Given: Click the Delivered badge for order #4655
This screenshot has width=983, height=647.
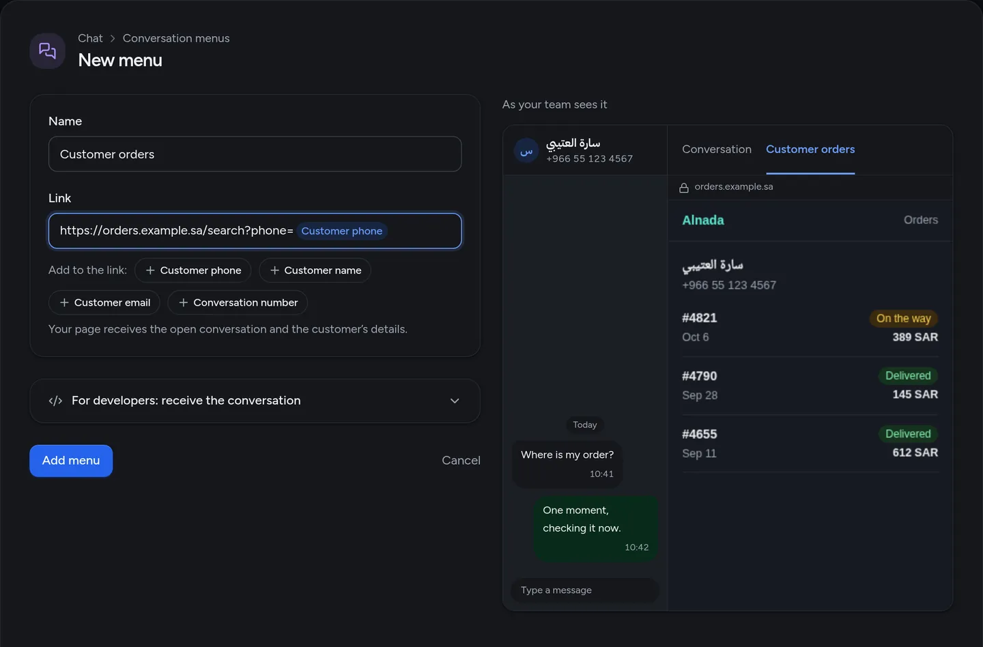Looking at the screenshot, I should (908, 434).
